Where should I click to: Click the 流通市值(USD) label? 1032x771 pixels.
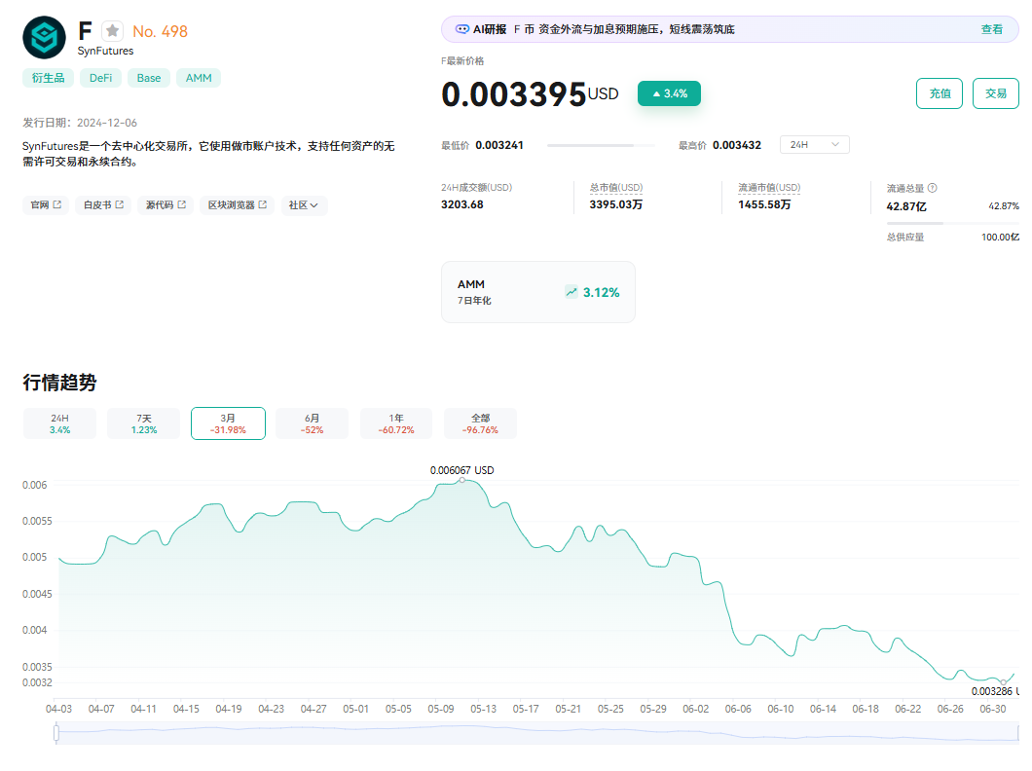pyautogui.click(x=769, y=188)
